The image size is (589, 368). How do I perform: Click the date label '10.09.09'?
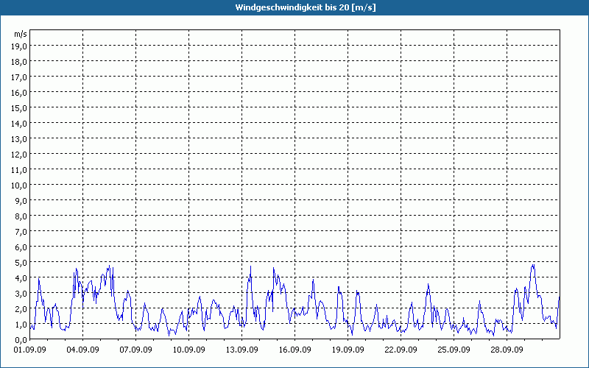click(189, 350)
